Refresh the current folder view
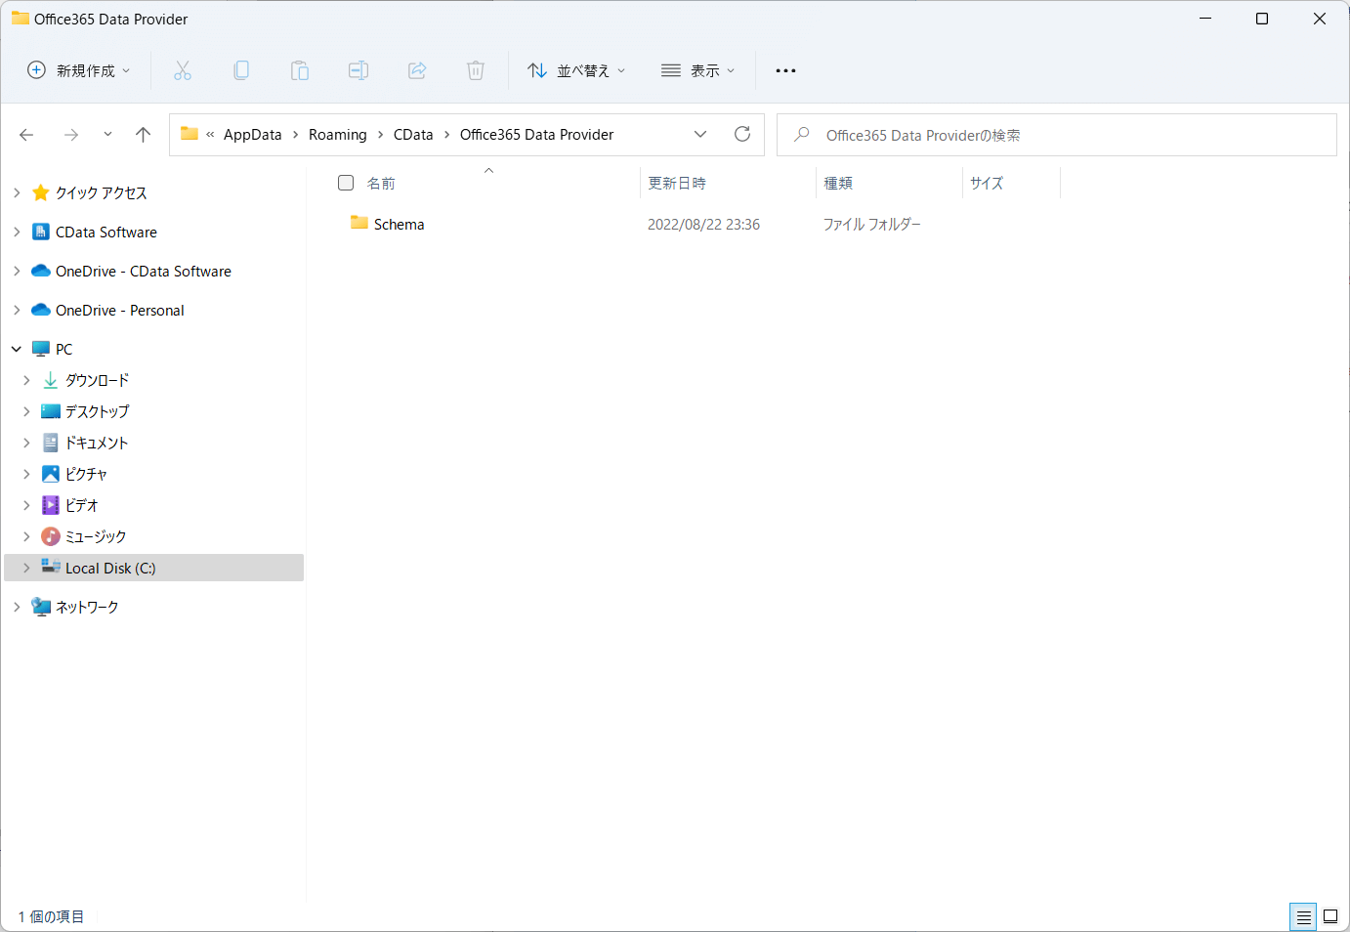 tap(742, 134)
